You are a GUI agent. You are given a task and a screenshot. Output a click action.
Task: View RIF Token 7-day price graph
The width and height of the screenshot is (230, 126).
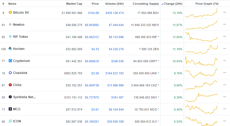[x=201, y=37]
